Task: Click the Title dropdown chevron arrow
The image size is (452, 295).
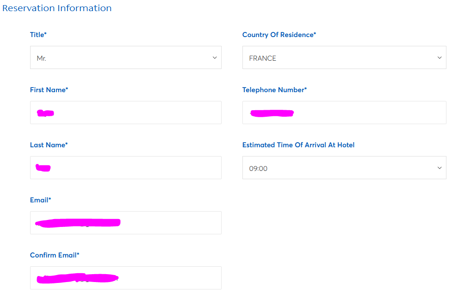Action: click(x=214, y=58)
